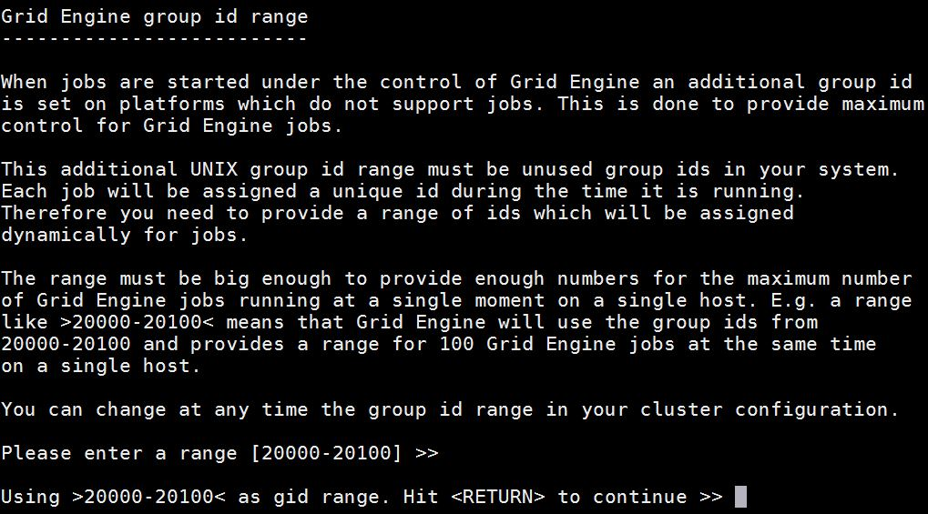Viewport: 928px width, 514px height.
Task: Click line starting "of Grid Engine jobs running"
Action: (x=456, y=300)
